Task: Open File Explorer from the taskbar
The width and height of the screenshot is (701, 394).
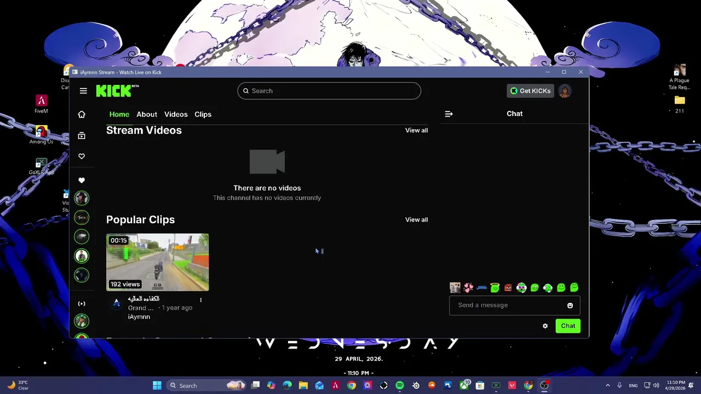Action: (x=303, y=386)
